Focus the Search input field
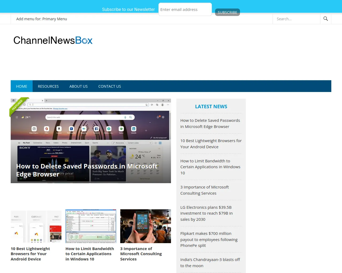This screenshot has width=342, height=273. pyautogui.click(x=296, y=19)
